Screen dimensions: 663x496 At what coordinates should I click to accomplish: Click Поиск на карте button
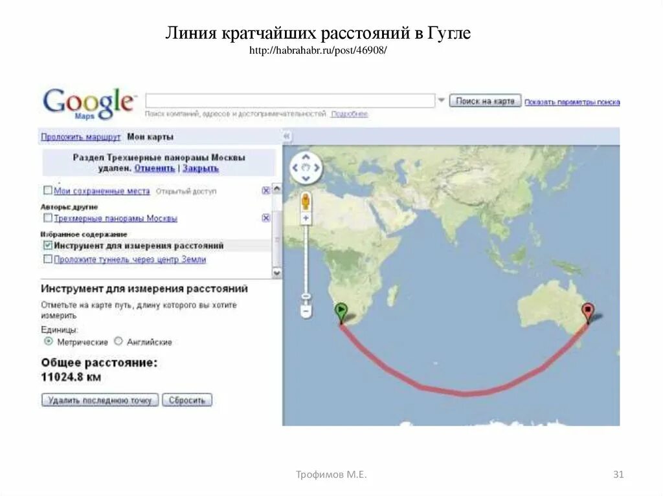(x=485, y=101)
